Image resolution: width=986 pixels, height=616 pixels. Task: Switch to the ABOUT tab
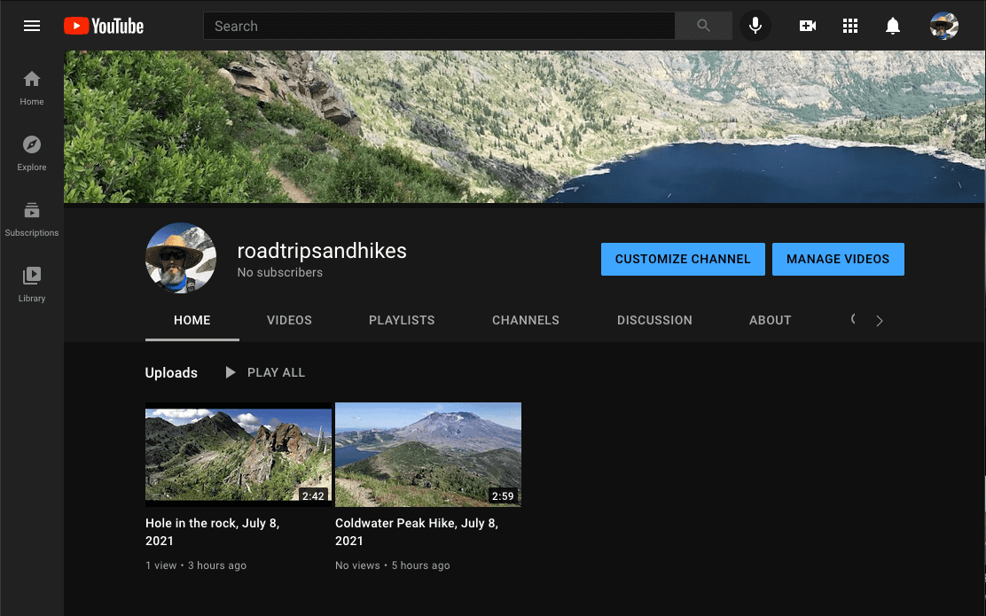pos(771,320)
